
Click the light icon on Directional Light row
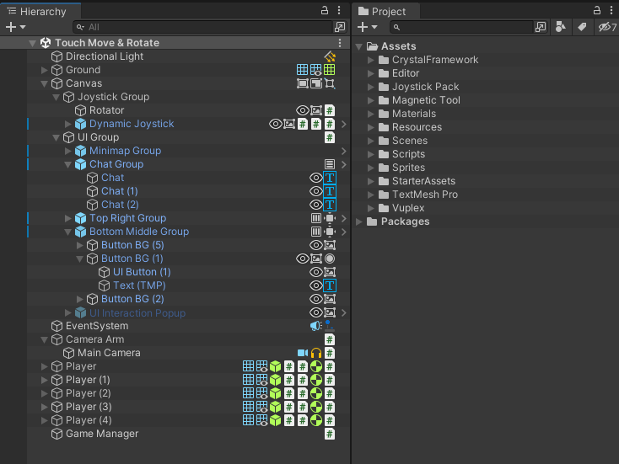tap(330, 56)
